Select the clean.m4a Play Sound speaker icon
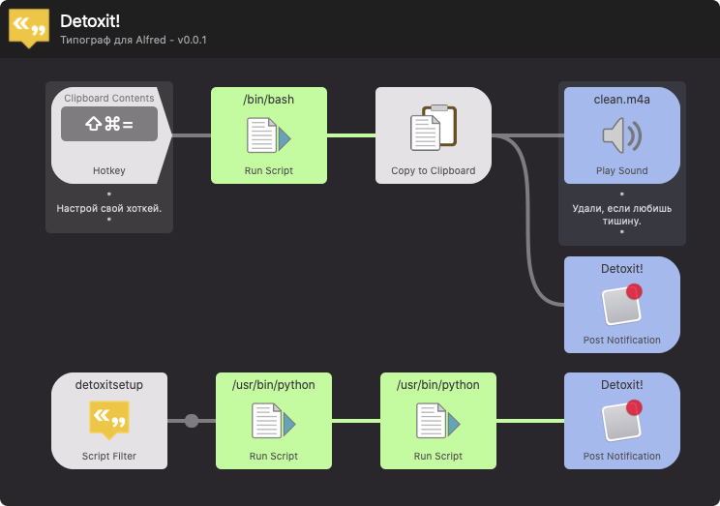 click(621, 135)
